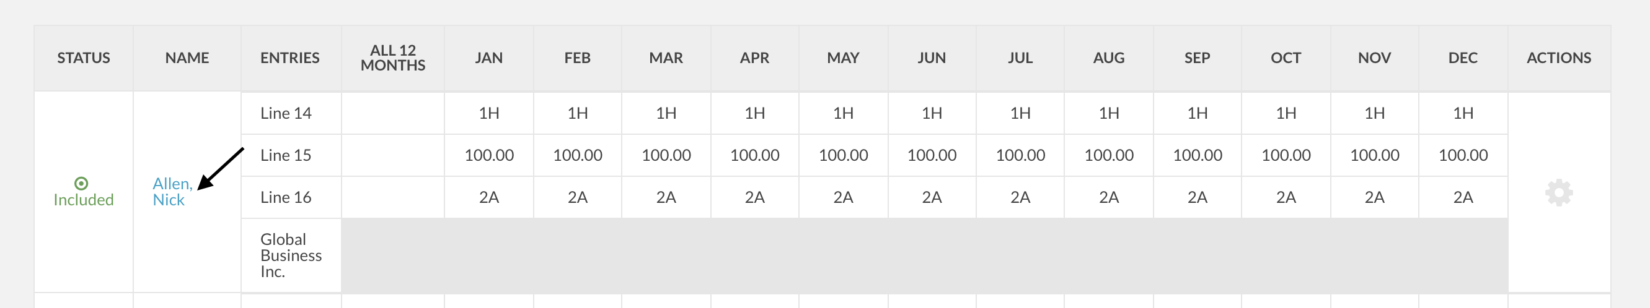Click the ALL 12 MONTHS column header
Image resolution: width=1650 pixels, height=308 pixels.
click(x=392, y=58)
